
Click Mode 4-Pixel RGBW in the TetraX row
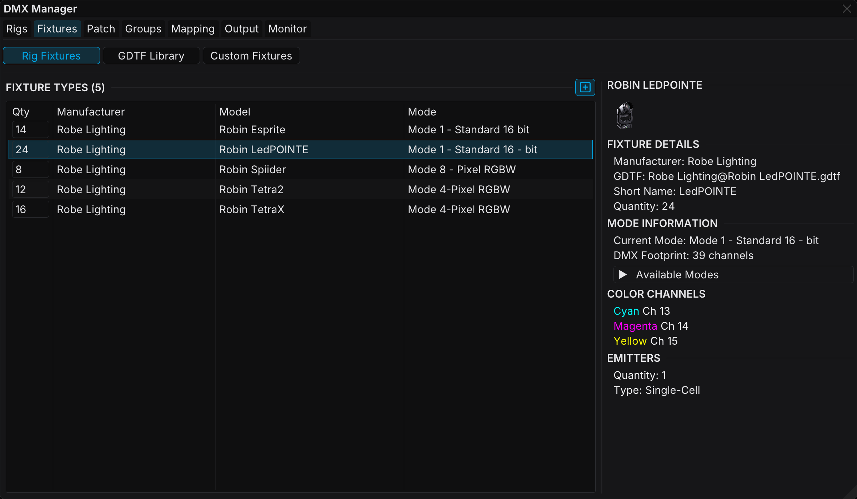point(459,209)
